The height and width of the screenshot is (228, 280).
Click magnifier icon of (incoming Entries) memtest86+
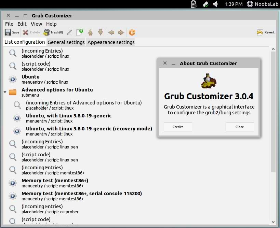tap(13, 170)
